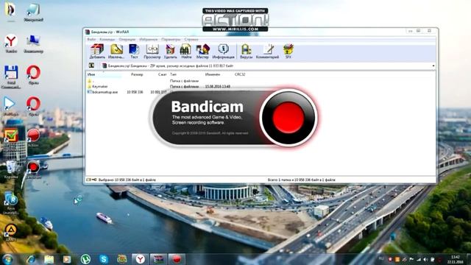Open the Revo Uninstaller desktop shortcut
This screenshot has height=265, width=471.
pos(11,203)
